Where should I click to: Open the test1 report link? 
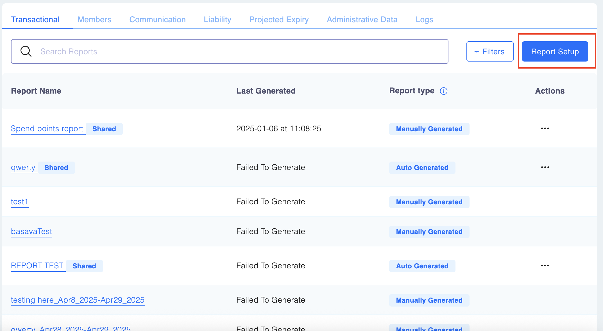[x=19, y=201]
